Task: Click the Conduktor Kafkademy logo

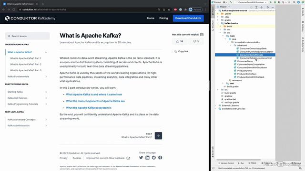Action: 30,18
